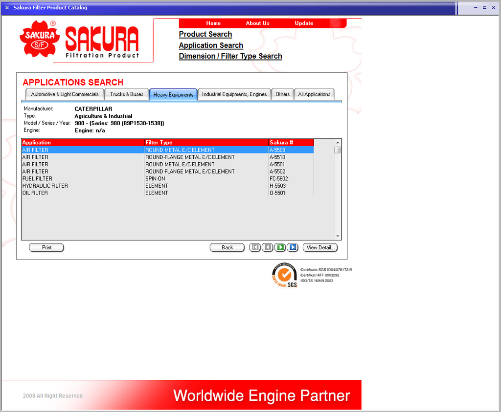Go to first record navigation icon

(254, 247)
